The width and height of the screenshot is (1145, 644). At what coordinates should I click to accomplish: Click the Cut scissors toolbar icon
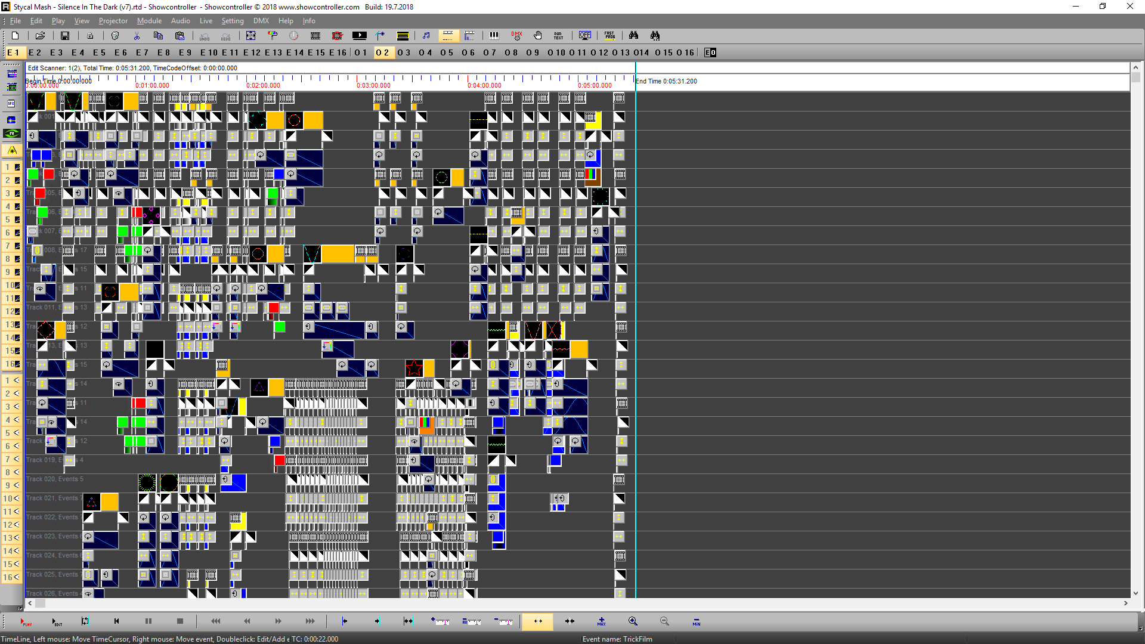click(x=137, y=36)
